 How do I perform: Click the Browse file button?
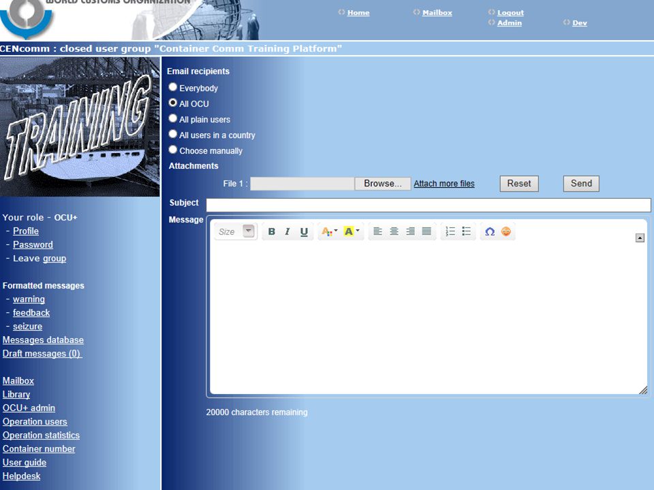[382, 184]
